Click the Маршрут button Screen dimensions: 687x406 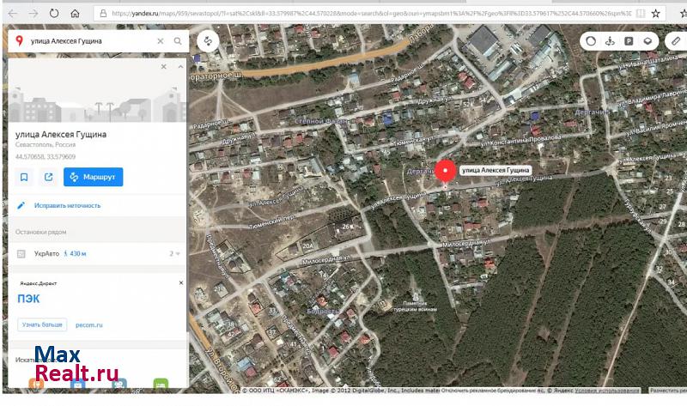pos(94,177)
